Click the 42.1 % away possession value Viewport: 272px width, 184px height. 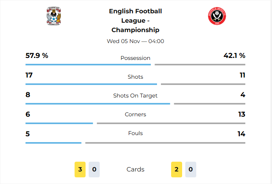[x=234, y=56]
